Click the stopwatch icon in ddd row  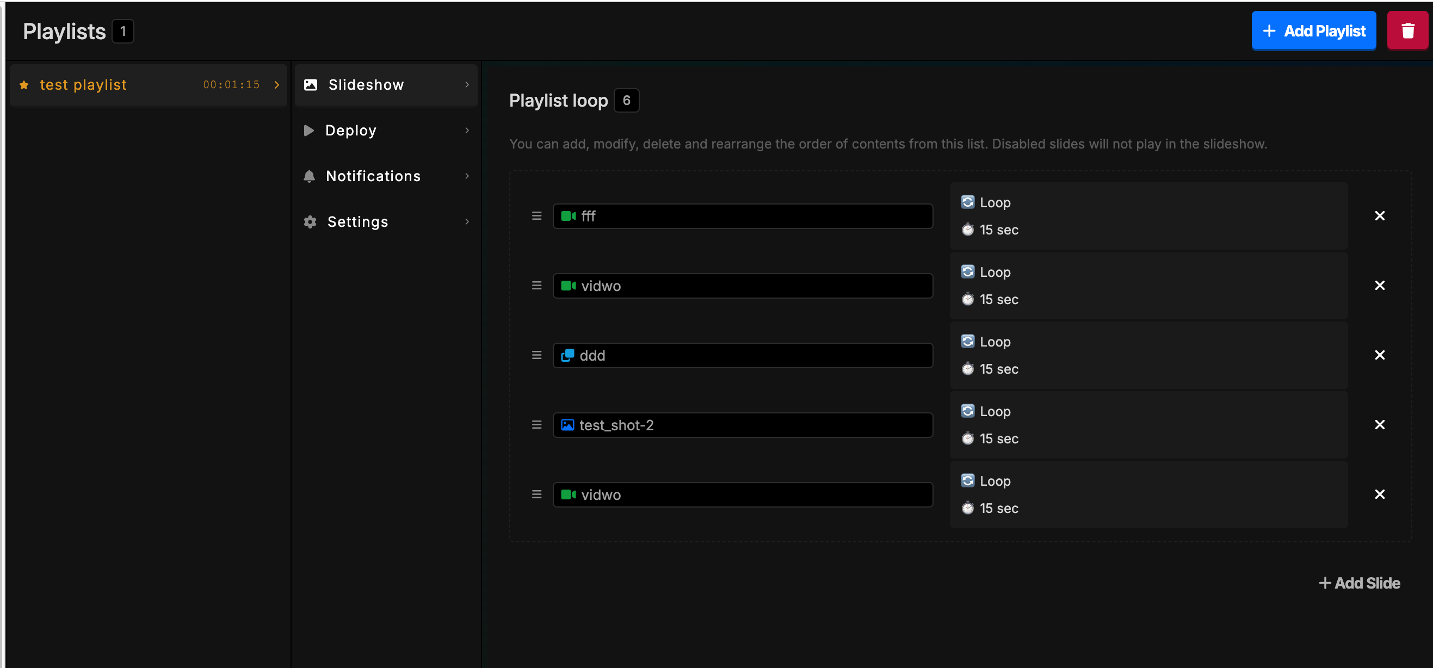(967, 369)
